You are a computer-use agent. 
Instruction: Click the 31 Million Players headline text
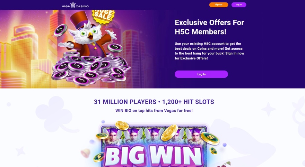tap(154, 102)
